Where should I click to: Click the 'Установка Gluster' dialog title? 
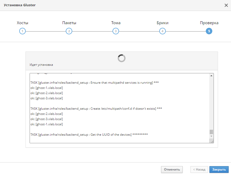(19, 5)
